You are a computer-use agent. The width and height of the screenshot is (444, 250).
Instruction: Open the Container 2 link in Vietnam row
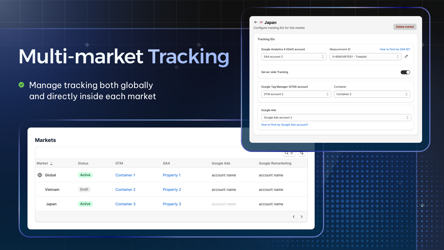[x=125, y=190]
